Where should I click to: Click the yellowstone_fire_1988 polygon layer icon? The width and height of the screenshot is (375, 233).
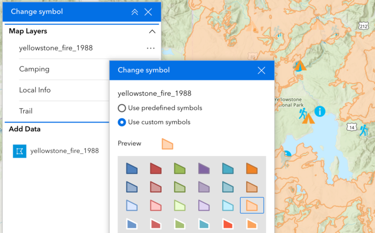point(20,151)
